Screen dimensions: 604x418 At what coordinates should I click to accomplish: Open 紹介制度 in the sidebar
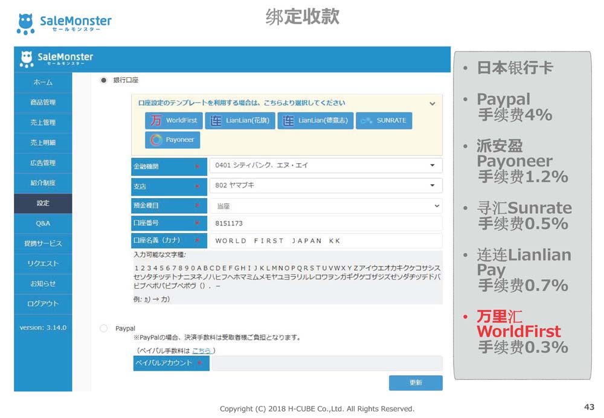[x=43, y=183]
